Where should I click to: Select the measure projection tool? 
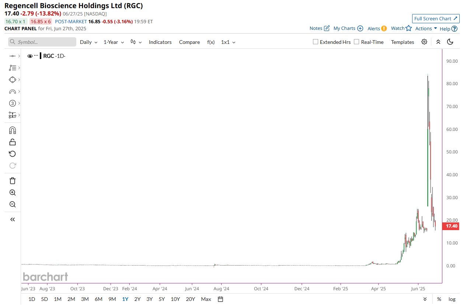tap(13, 115)
